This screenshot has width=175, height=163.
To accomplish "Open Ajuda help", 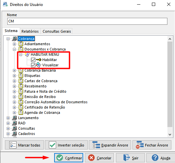I will click(x=161, y=158).
